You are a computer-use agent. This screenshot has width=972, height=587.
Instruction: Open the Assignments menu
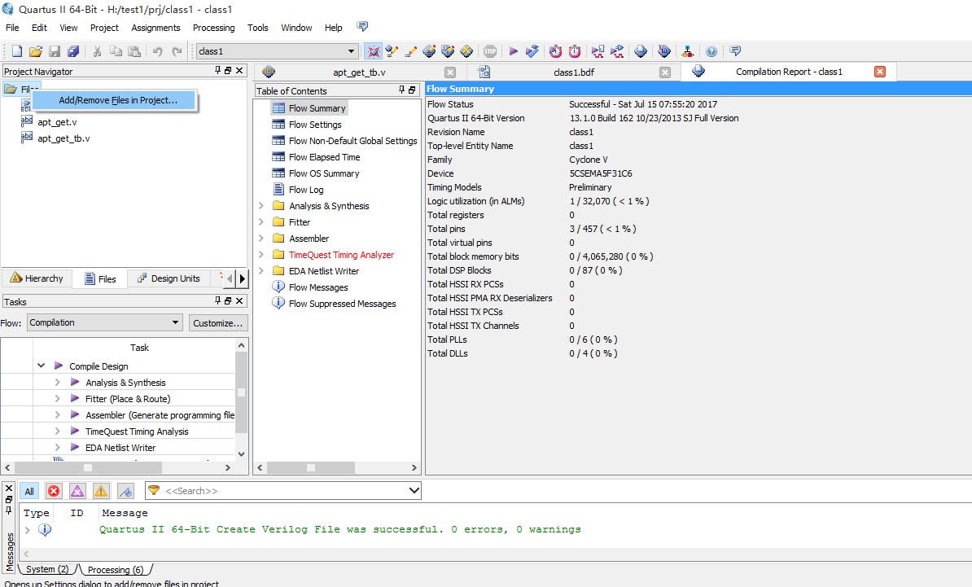point(155,28)
